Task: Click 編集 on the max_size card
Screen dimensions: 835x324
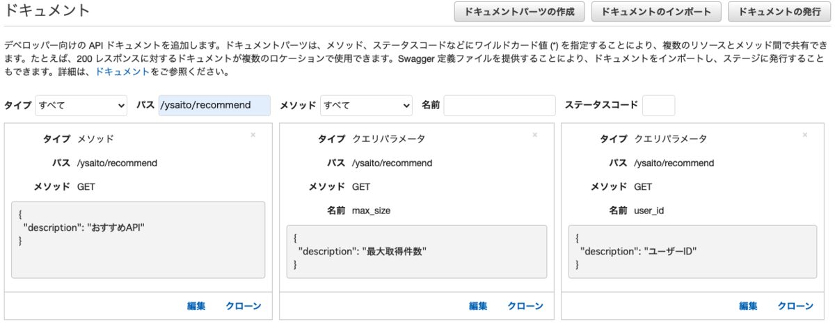Action: tap(478, 306)
